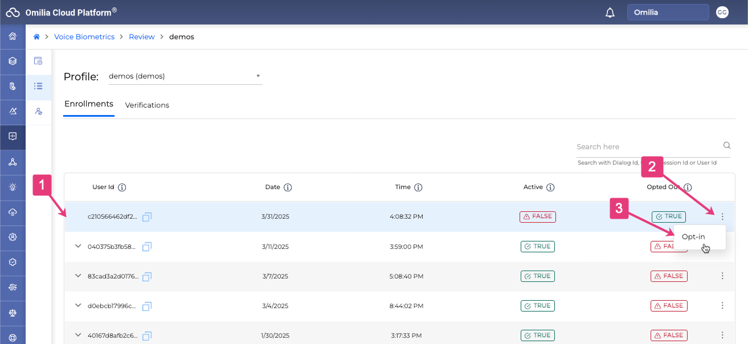Expand row for user d0ebcb17996c

click(78, 305)
